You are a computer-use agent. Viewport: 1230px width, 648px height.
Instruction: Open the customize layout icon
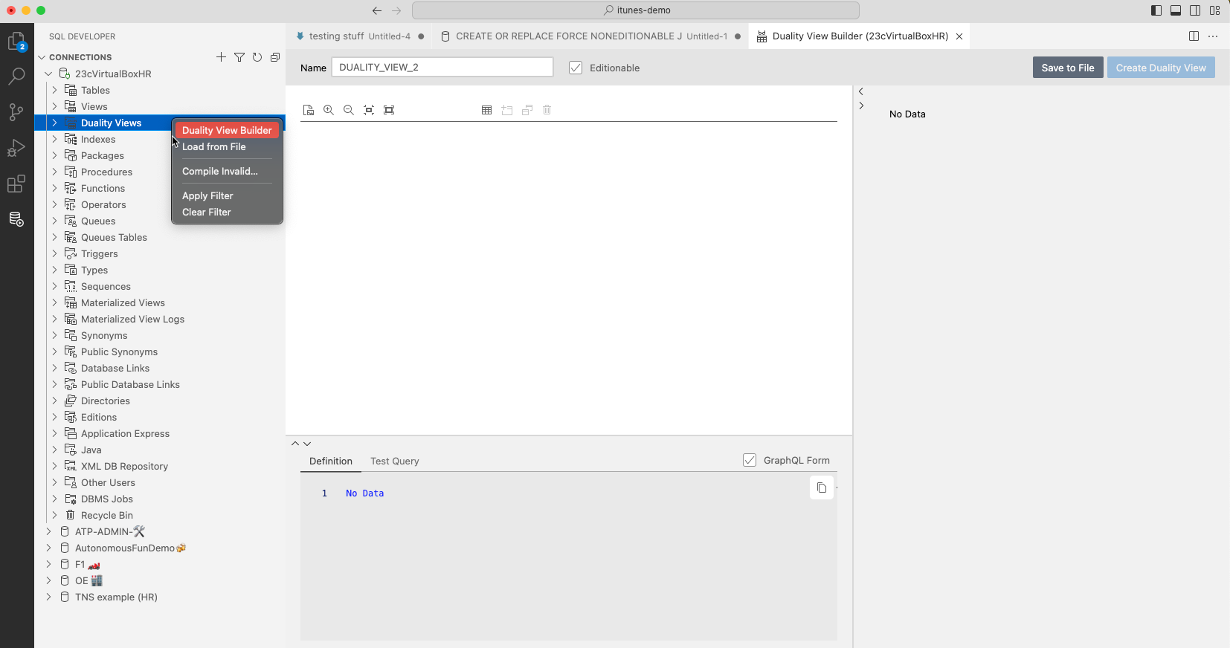1215,10
